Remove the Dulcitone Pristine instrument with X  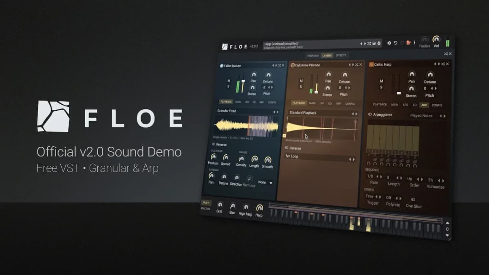[x=361, y=65]
